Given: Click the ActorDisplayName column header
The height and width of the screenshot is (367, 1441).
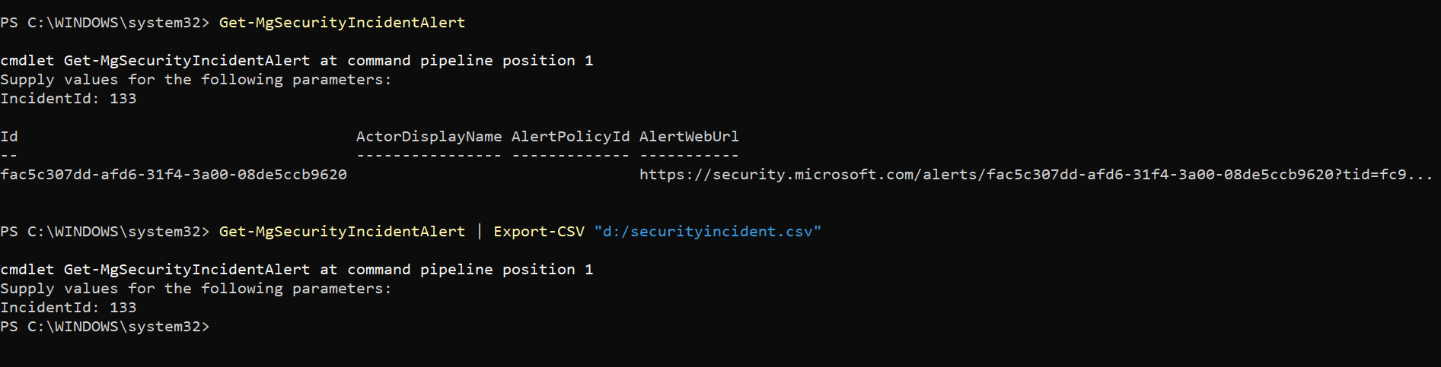Looking at the screenshot, I should click(x=429, y=137).
